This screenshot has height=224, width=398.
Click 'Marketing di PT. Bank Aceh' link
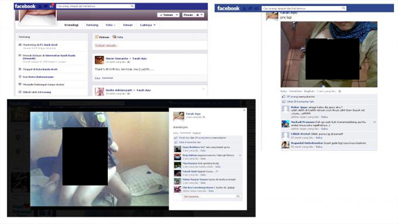coord(40,45)
